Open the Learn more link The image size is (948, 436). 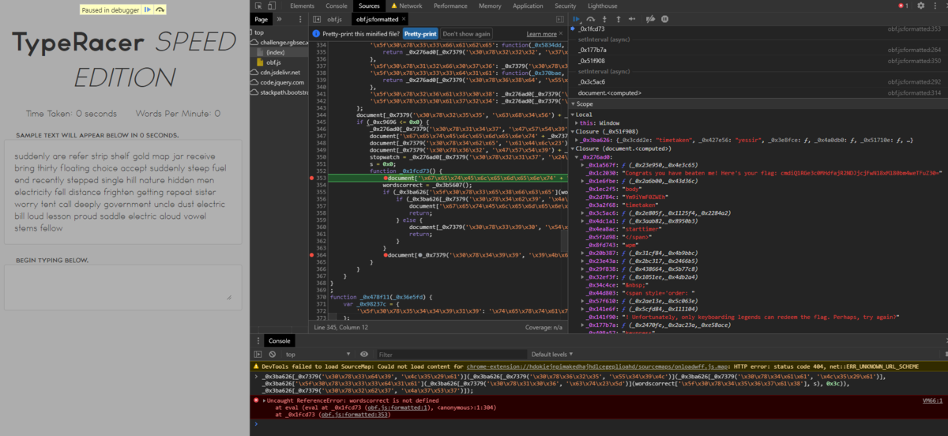coord(541,34)
